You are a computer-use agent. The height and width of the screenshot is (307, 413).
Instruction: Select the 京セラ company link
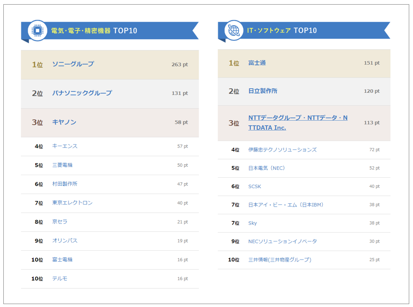[x=60, y=222]
